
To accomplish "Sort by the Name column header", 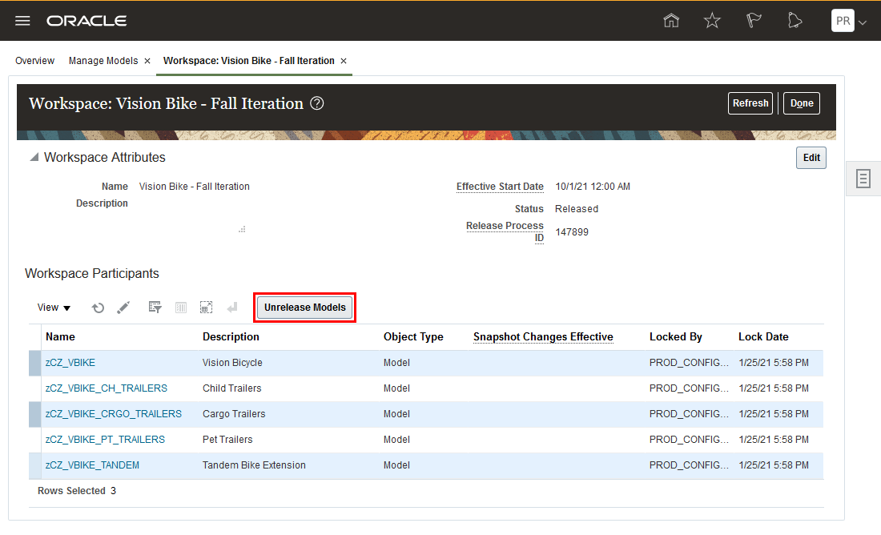I will tap(60, 336).
